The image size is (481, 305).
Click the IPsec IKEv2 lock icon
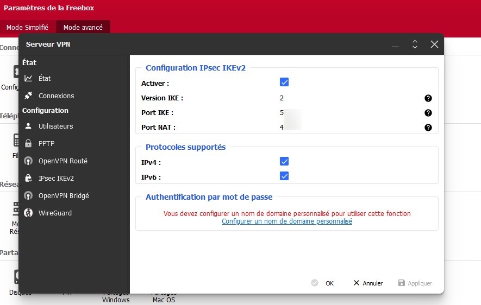[28, 178]
